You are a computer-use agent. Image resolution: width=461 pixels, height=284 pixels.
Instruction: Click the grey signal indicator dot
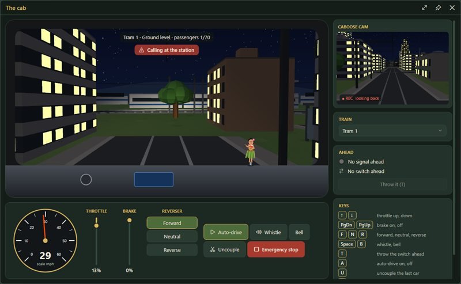coord(341,161)
